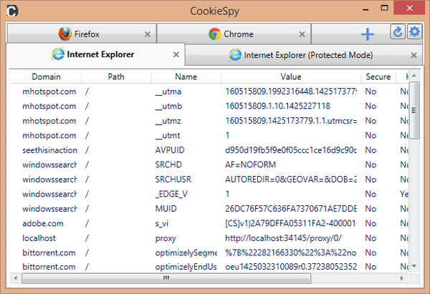Switch to the Firefox tab
The image size is (430, 294).
(x=82, y=34)
